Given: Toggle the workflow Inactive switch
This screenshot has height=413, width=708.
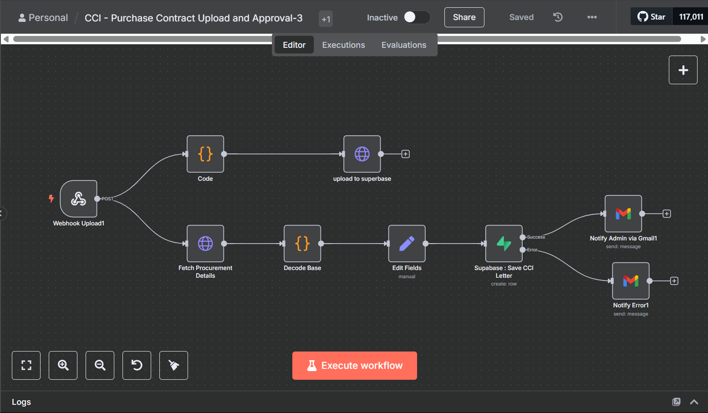Looking at the screenshot, I should point(416,17).
